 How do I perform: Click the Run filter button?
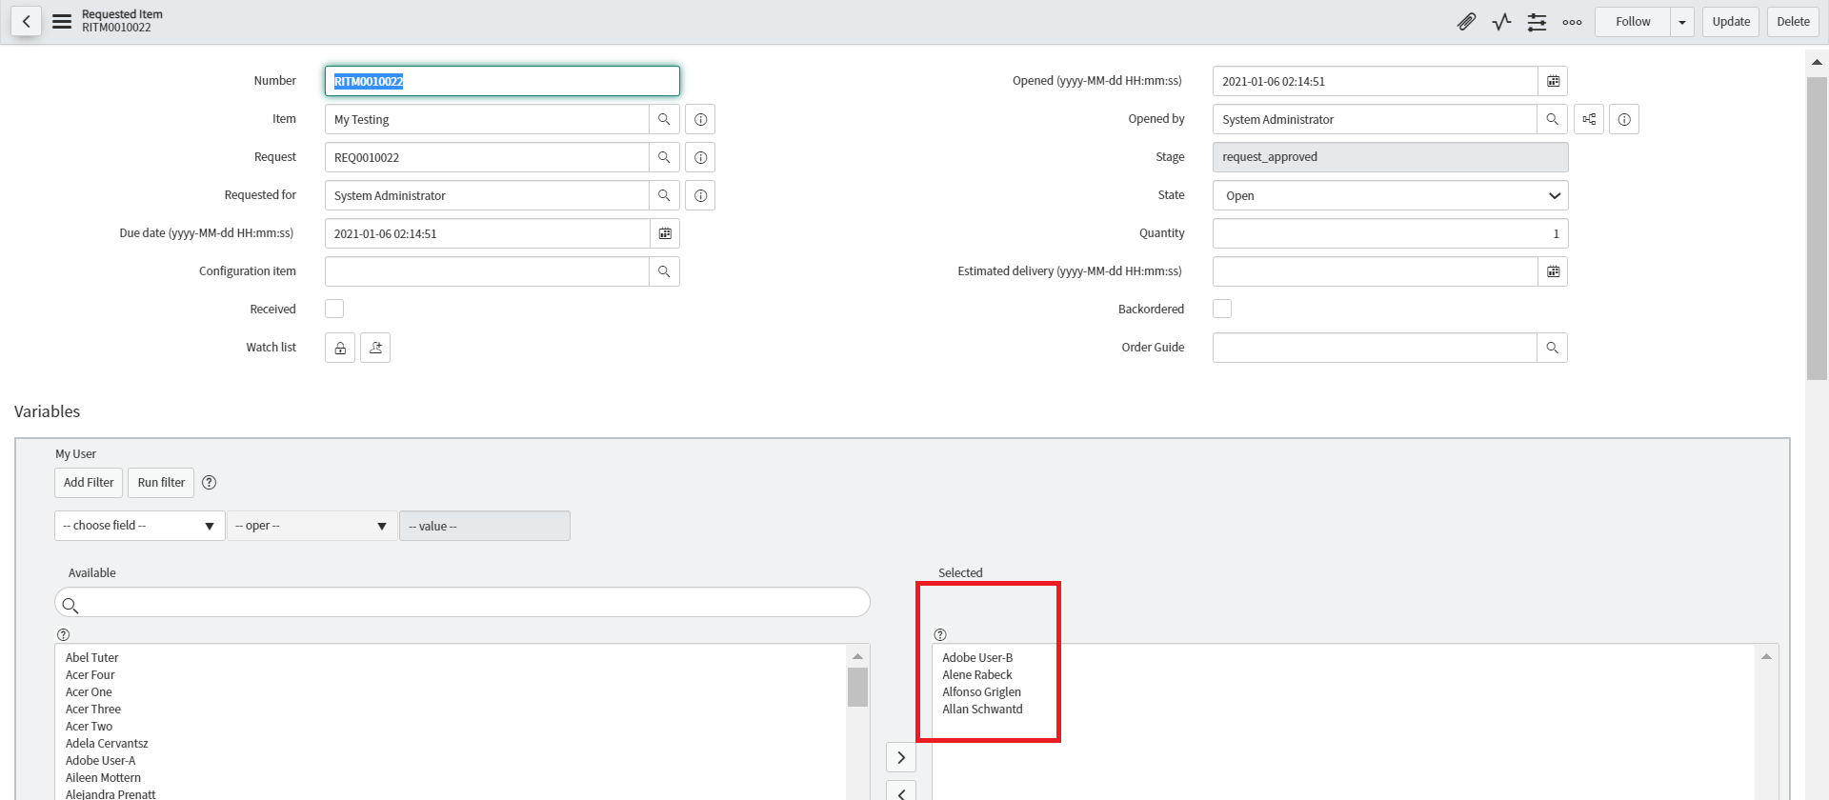coord(161,483)
